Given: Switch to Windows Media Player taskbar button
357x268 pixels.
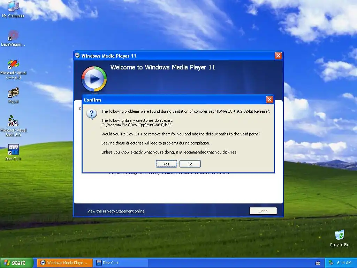Looking at the screenshot, I should [64, 263].
